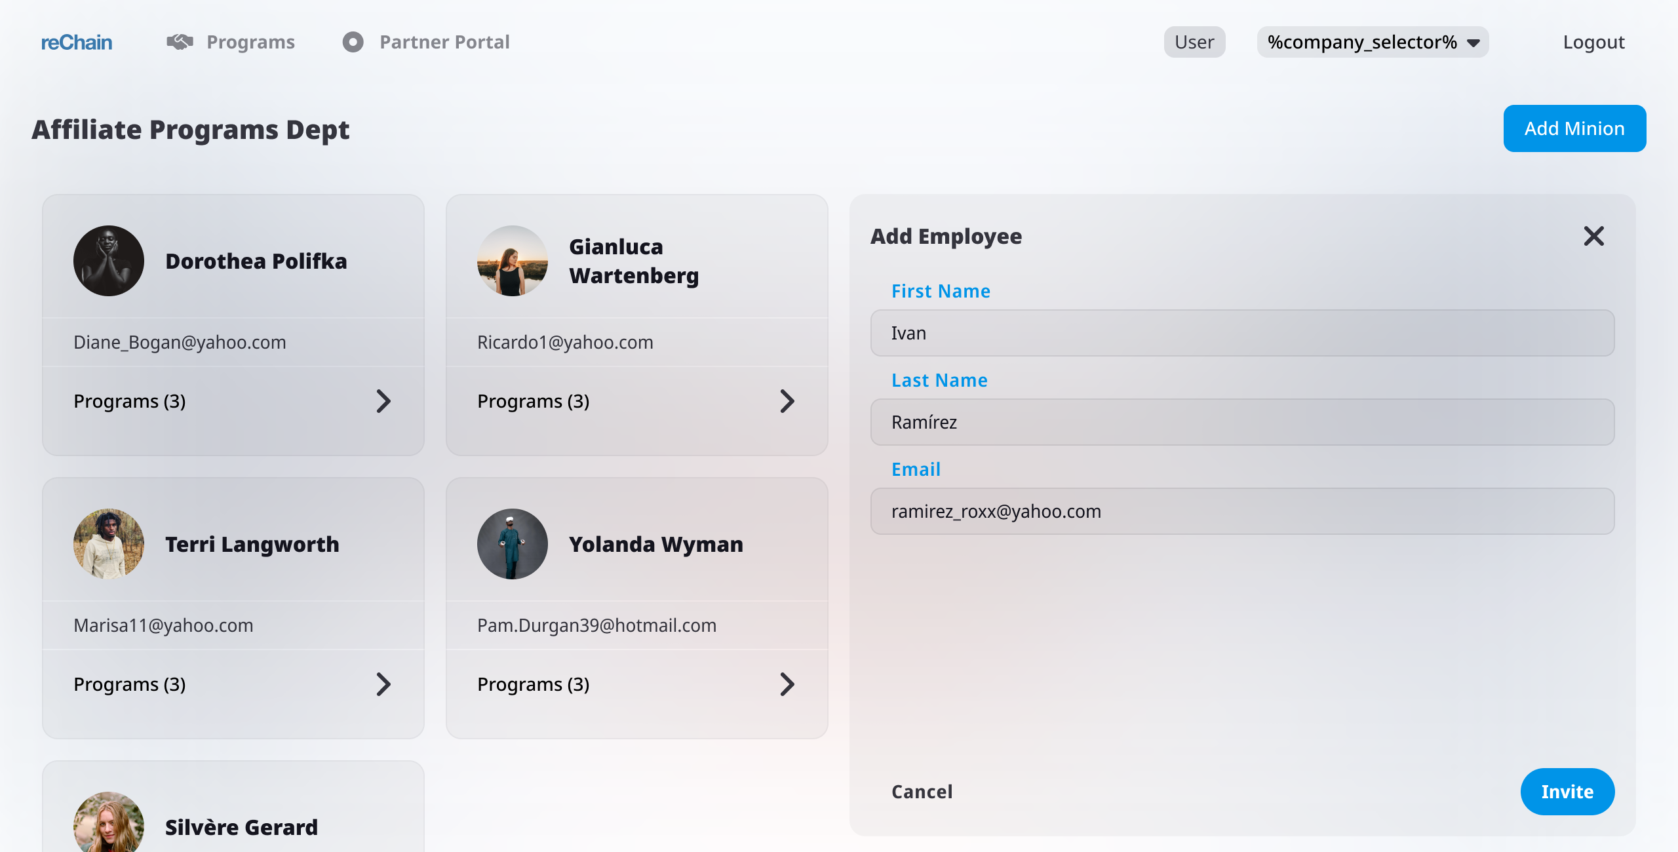This screenshot has height=852, width=1678.
Task: Expand Yolanda Wyman's Programs chevron
Action: click(787, 684)
